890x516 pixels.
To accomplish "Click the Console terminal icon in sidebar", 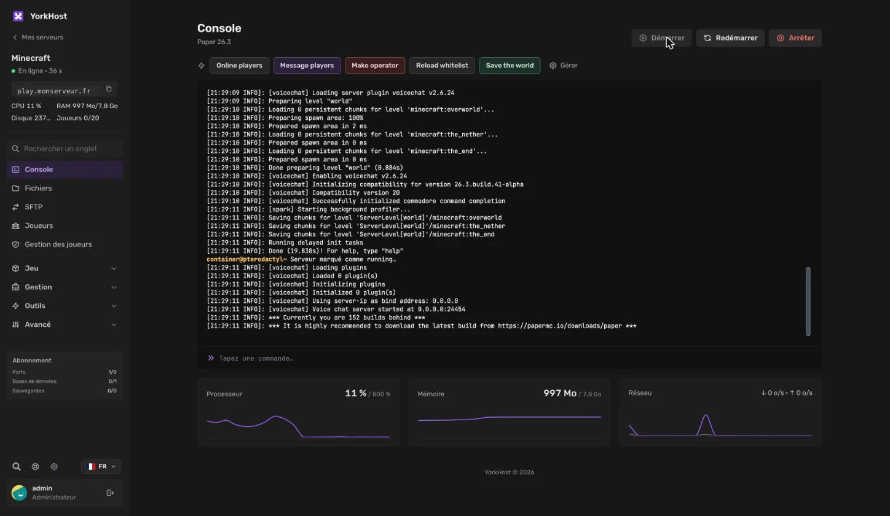I will [15, 170].
